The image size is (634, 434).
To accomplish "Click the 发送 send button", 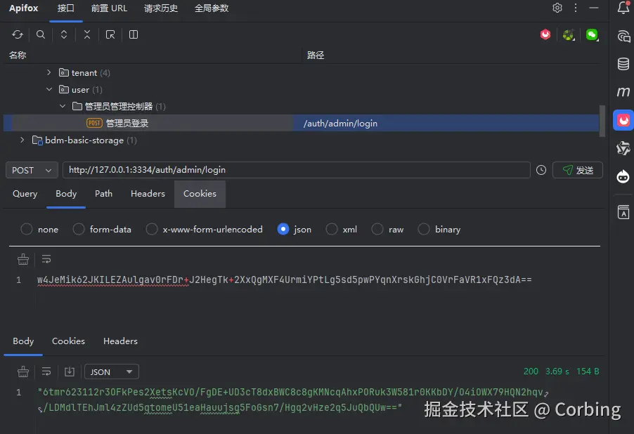I will [x=577, y=170].
